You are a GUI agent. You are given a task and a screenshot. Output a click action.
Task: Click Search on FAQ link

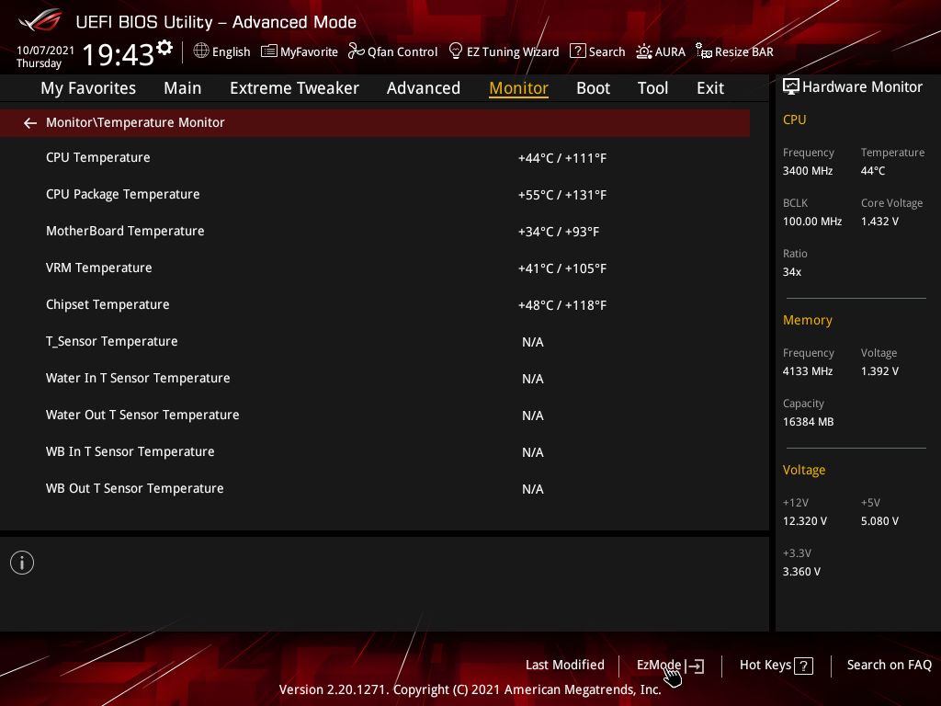click(890, 666)
